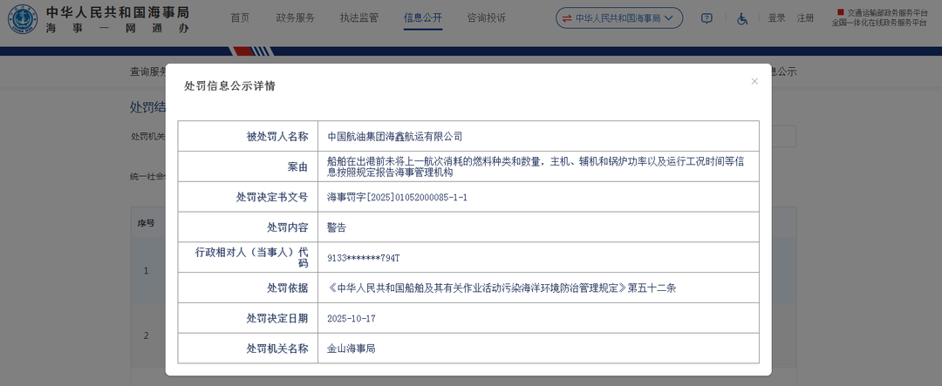Open the 首页 menu item
The image size is (942, 386).
coord(240,17)
